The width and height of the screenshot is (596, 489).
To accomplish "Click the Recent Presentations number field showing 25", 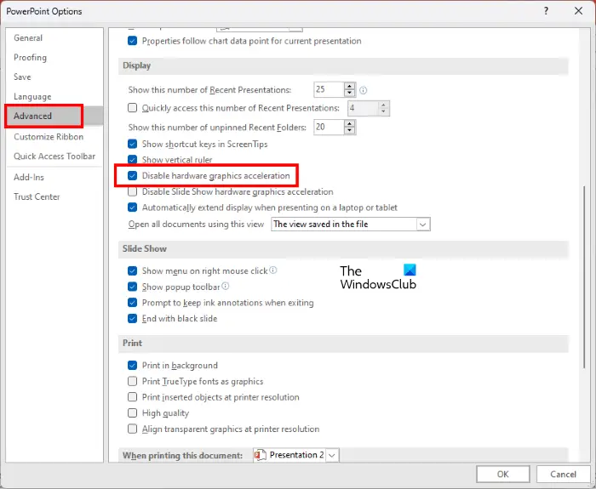I will click(x=329, y=89).
